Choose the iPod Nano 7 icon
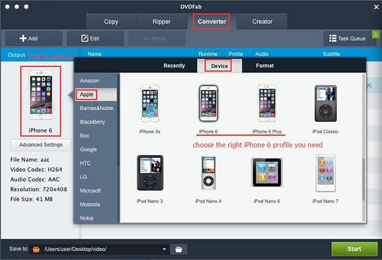The width and height of the screenshot is (382, 260). click(326, 173)
